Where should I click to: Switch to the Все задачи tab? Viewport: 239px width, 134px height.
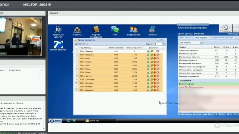point(201,38)
